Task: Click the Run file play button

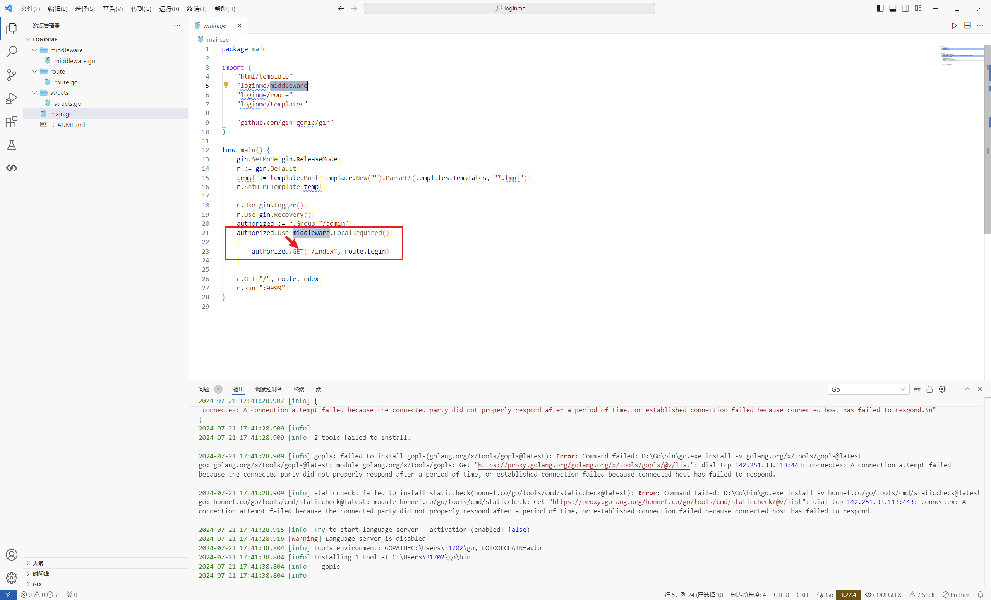Action: [954, 26]
